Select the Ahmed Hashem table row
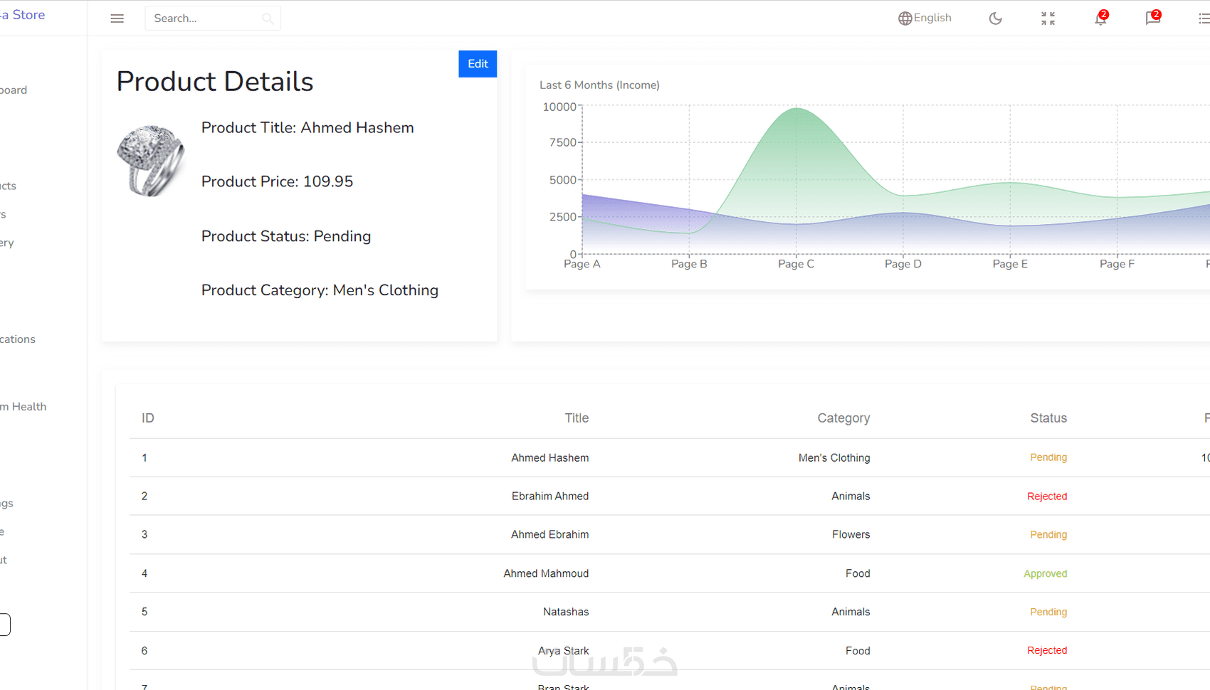Image resolution: width=1210 pixels, height=690 pixels. click(x=549, y=458)
